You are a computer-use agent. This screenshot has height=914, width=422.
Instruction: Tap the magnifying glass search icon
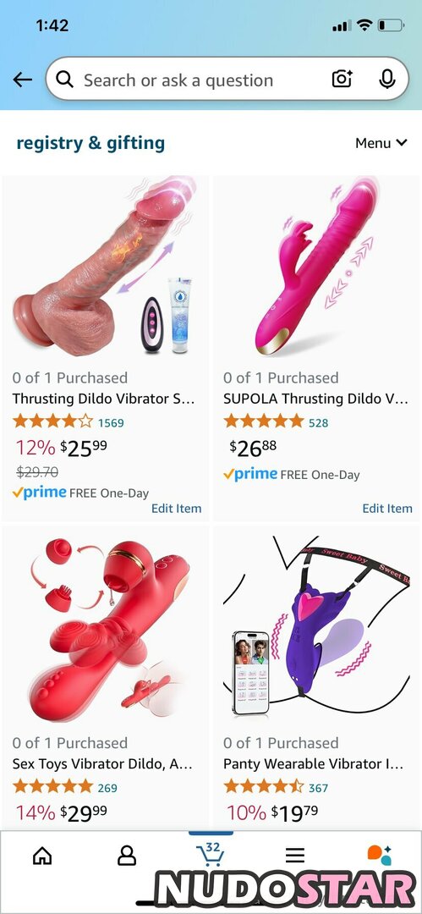[x=65, y=80]
